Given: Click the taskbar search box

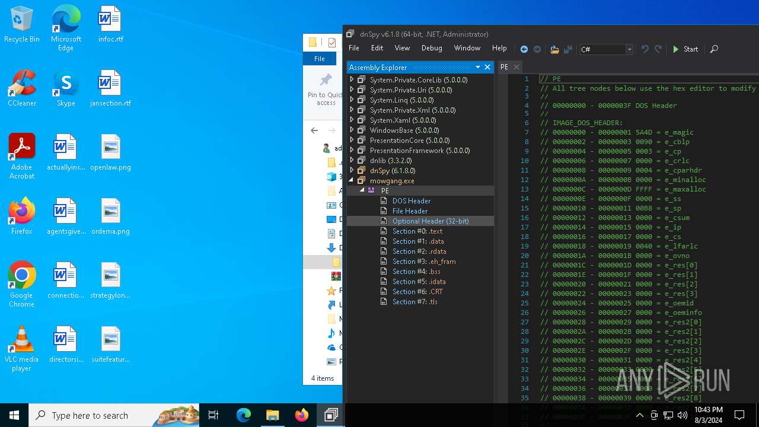Looking at the screenshot, I should [x=114, y=415].
